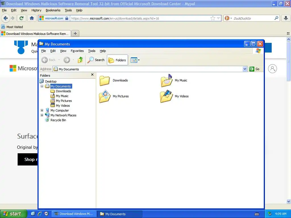Open Most Visited bookmarks folder
Image resolution: width=291 pixels, height=218 pixels.
pyautogui.click(x=12, y=27)
